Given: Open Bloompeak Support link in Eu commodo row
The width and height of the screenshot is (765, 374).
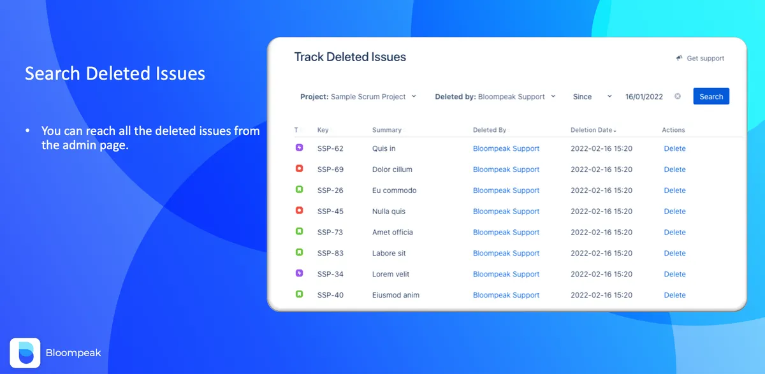Looking at the screenshot, I should point(506,191).
